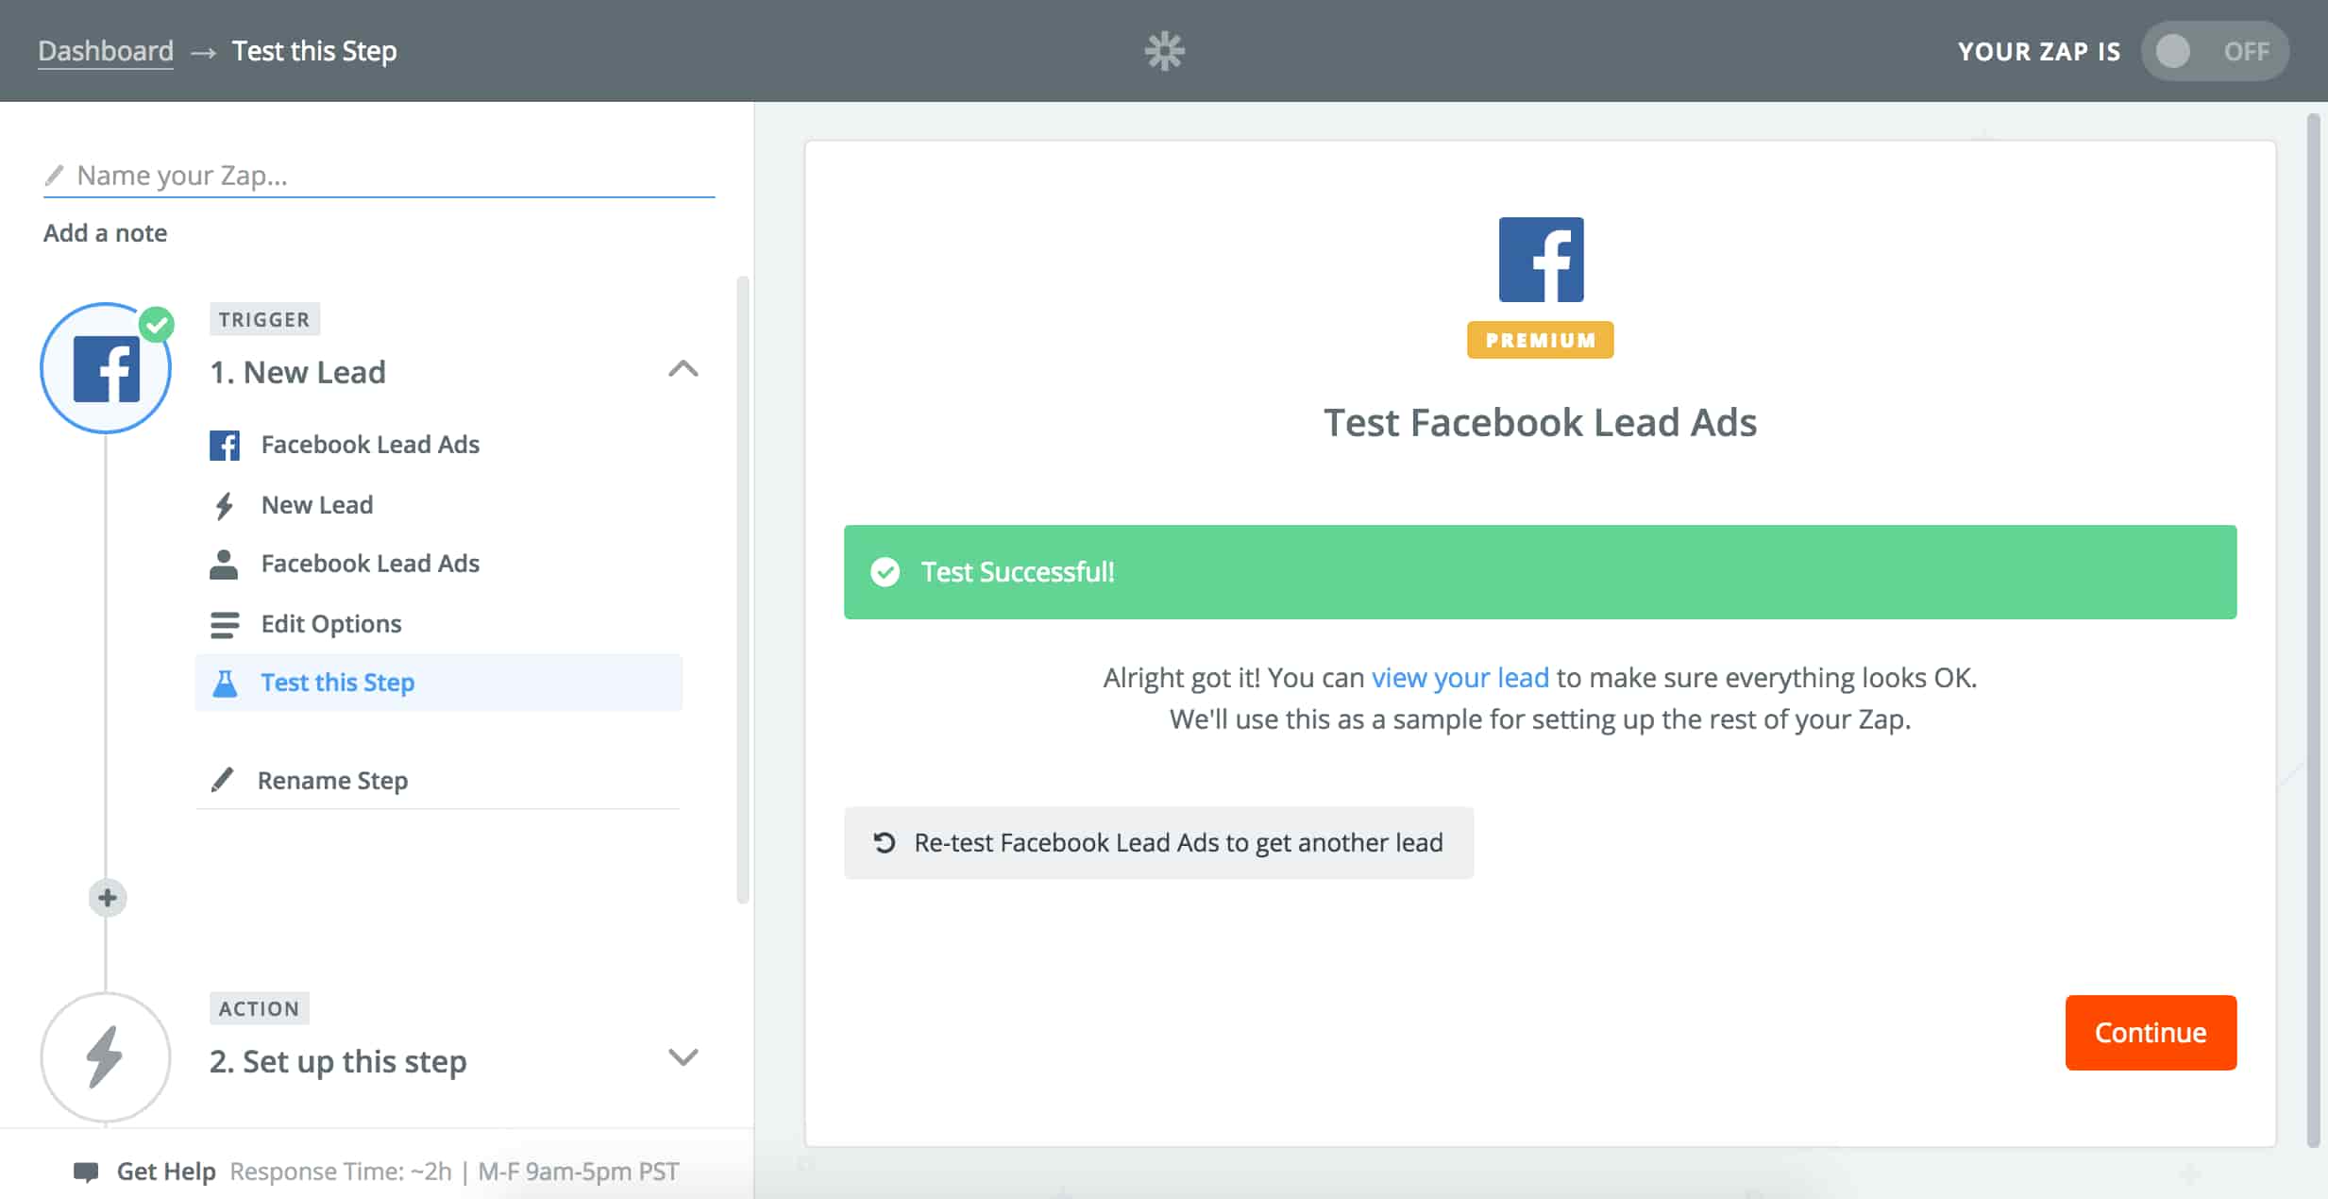Image resolution: width=2328 pixels, height=1199 pixels.
Task: Click the pencil icon beside Rename Step
Action: pos(223,780)
